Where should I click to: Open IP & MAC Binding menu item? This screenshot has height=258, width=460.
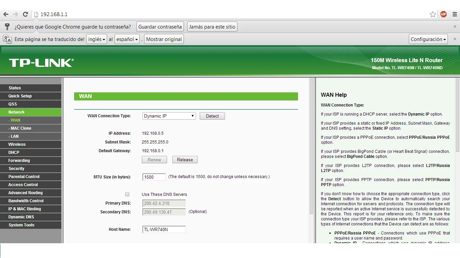point(31,209)
